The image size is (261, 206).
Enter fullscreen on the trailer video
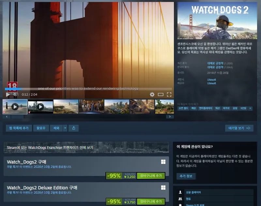(x=169, y=95)
